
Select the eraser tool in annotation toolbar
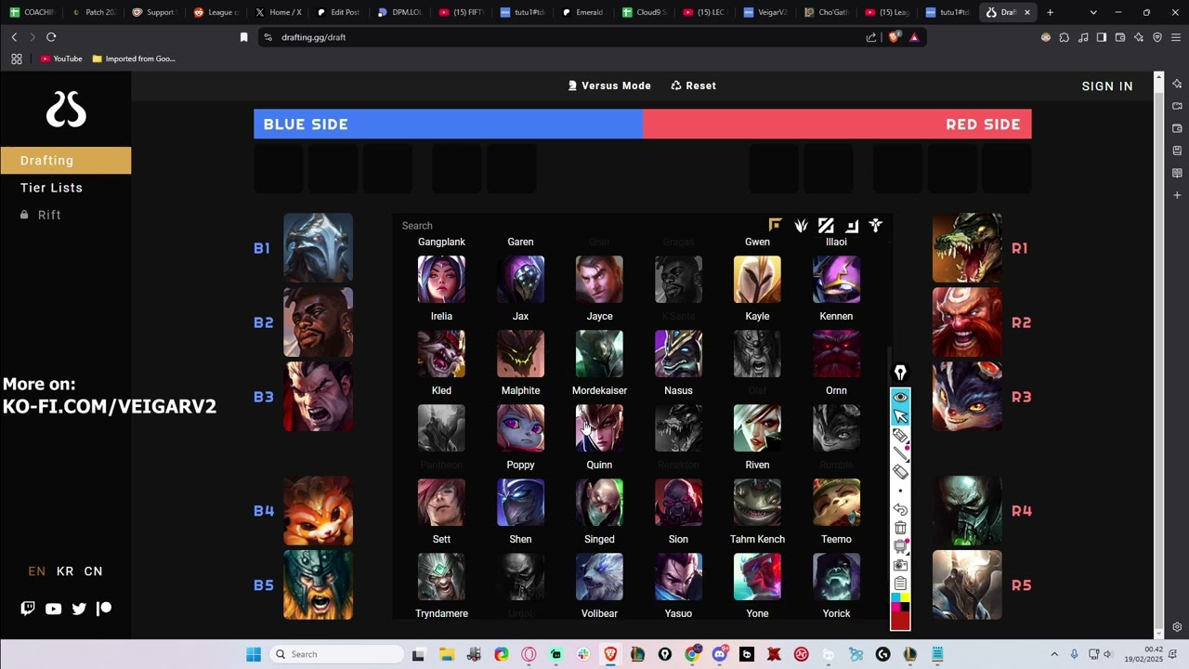pos(900,472)
